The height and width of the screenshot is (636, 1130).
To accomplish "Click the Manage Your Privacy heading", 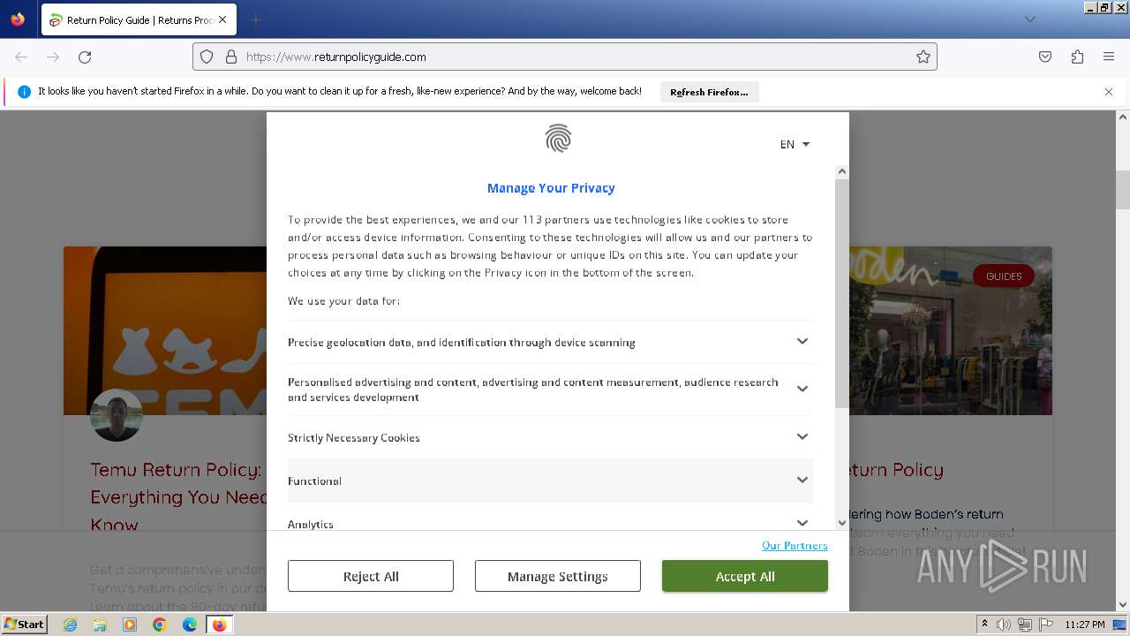I will [551, 187].
